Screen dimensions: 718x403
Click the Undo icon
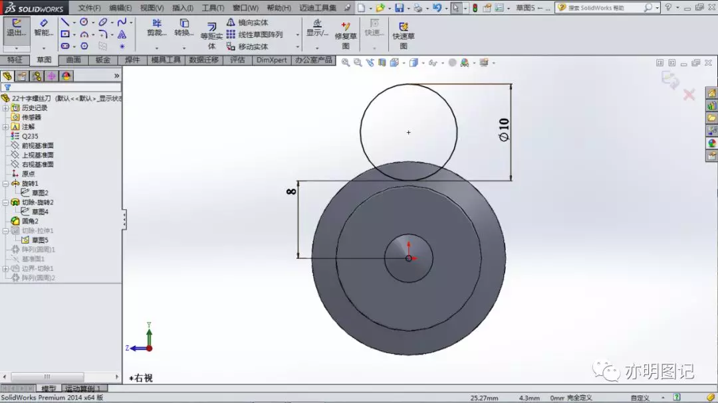click(x=437, y=8)
